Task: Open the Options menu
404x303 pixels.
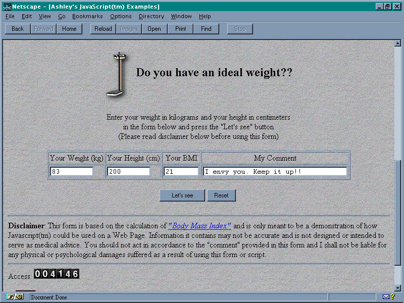Action: [121, 16]
